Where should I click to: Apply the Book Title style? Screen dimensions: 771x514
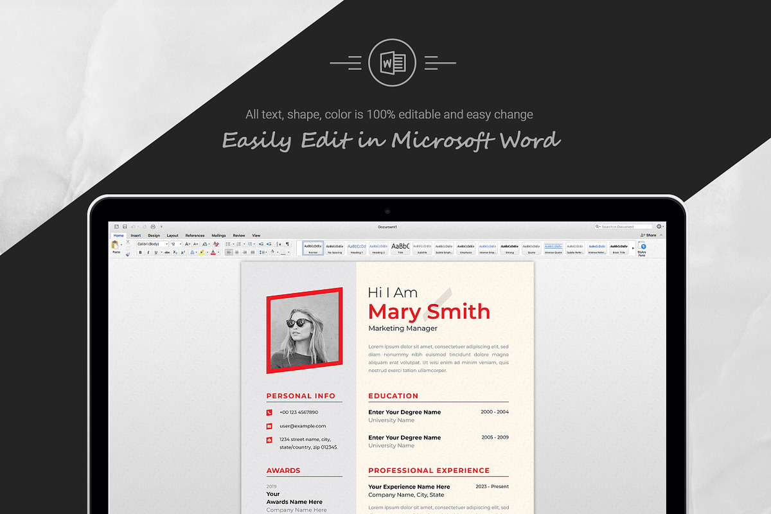[x=619, y=248]
